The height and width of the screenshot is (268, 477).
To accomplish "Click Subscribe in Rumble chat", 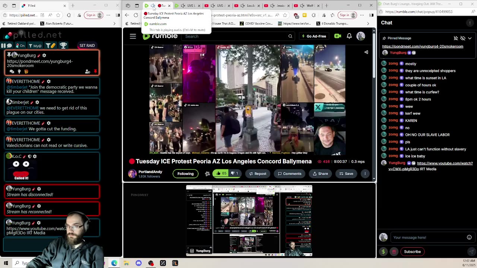I will point(413,252).
